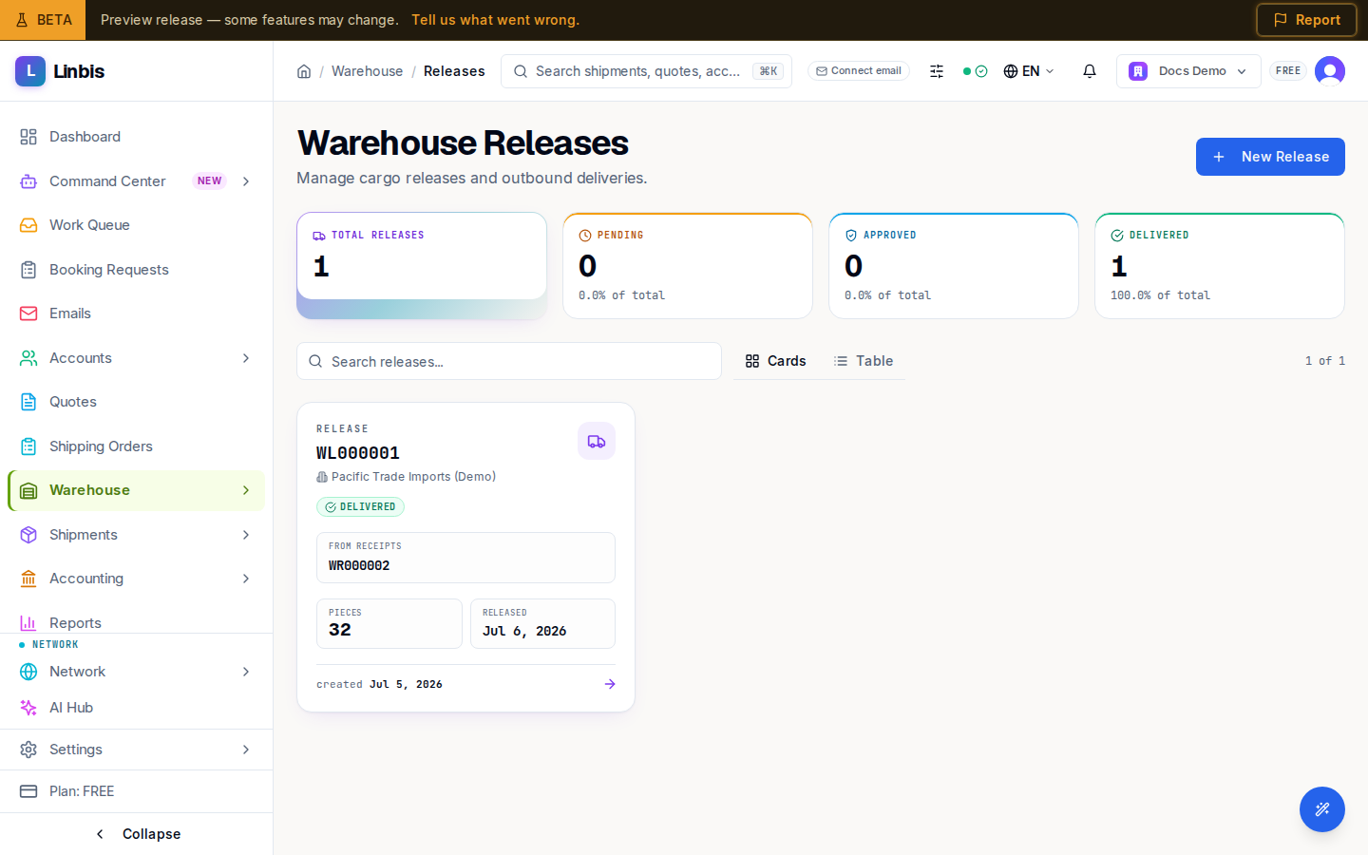This screenshot has width=1368, height=855.
Task: Open the Docs Demo workspace dropdown
Action: pos(1188,71)
